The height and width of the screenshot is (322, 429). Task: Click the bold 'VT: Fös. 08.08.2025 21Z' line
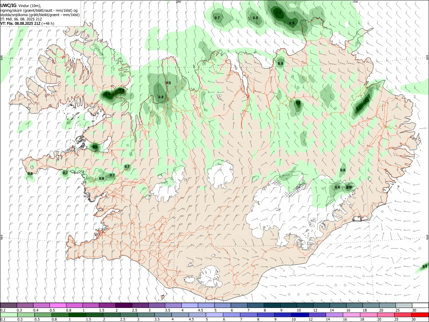(x=20, y=23)
